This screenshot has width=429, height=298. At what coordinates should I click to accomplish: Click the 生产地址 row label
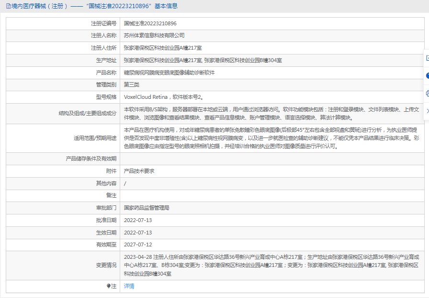tap(106, 60)
